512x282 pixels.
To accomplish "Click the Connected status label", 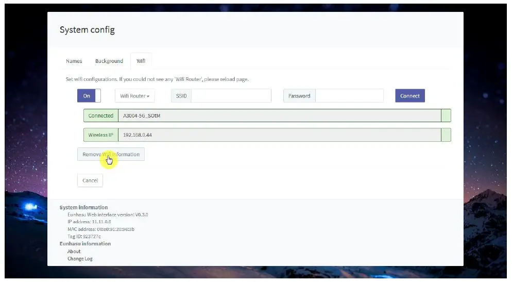I will (x=101, y=115).
